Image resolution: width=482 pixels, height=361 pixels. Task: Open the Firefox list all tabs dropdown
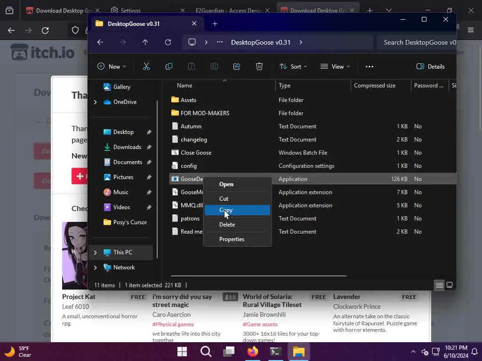click(388, 10)
